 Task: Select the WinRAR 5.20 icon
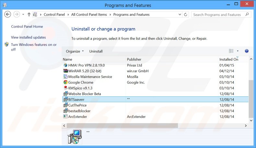pyautogui.click(x=65, y=71)
